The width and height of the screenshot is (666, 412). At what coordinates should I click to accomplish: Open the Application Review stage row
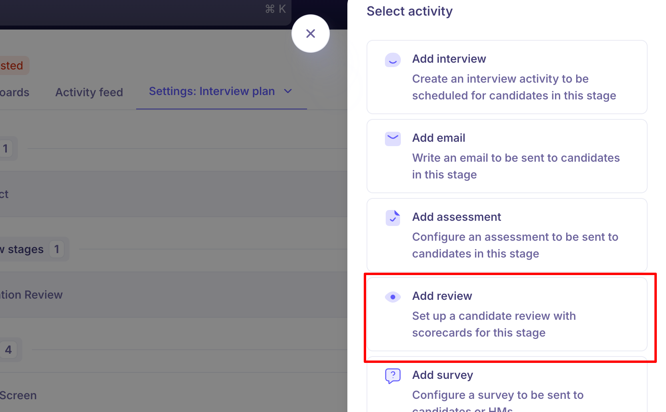(x=160, y=295)
